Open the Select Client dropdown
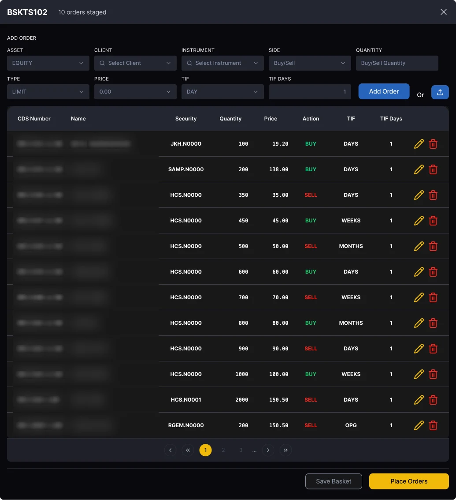The width and height of the screenshot is (456, 500). [x=135, y=63]
